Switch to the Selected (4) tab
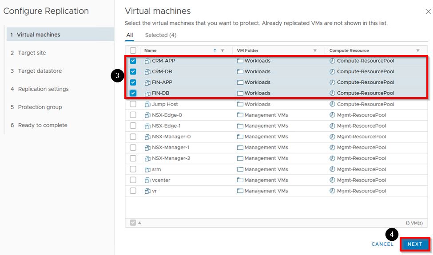433x255 pixels. (160, 35)
